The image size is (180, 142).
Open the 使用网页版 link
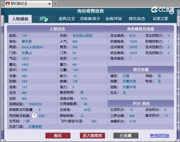[x=159, y=136]
